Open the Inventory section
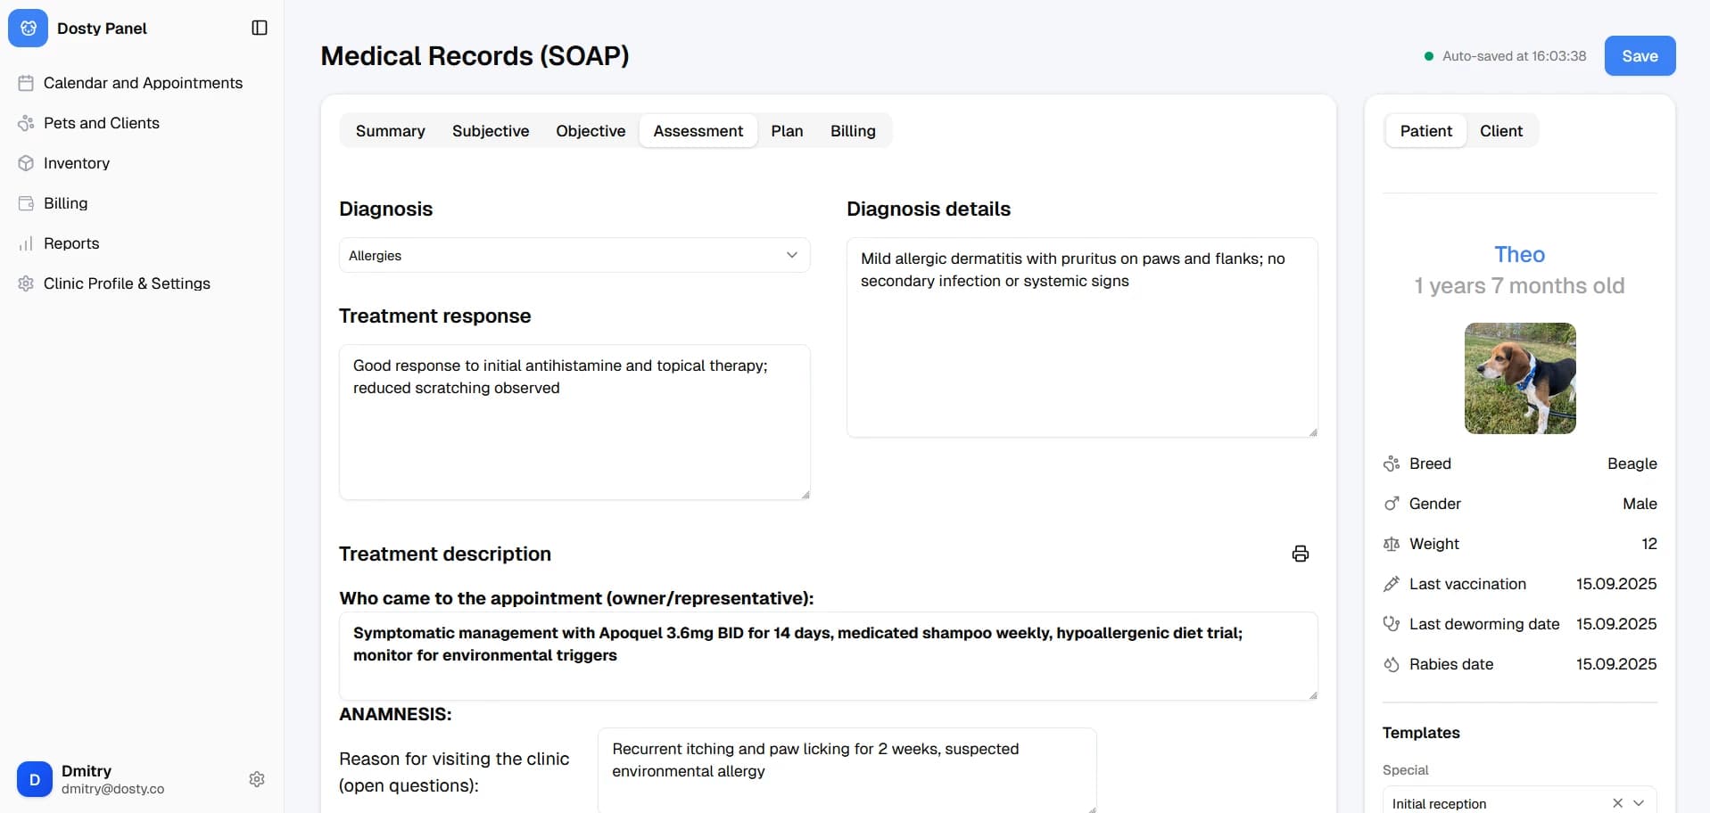Image resolution: width=1710 pixels, height=813 pixels. tap(76, 163)
